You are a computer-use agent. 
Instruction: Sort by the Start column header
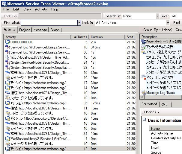[x=130, y=37]
